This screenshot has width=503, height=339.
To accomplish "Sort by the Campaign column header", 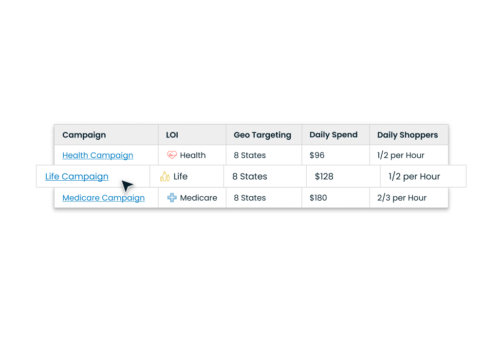I will coord(84,135).
